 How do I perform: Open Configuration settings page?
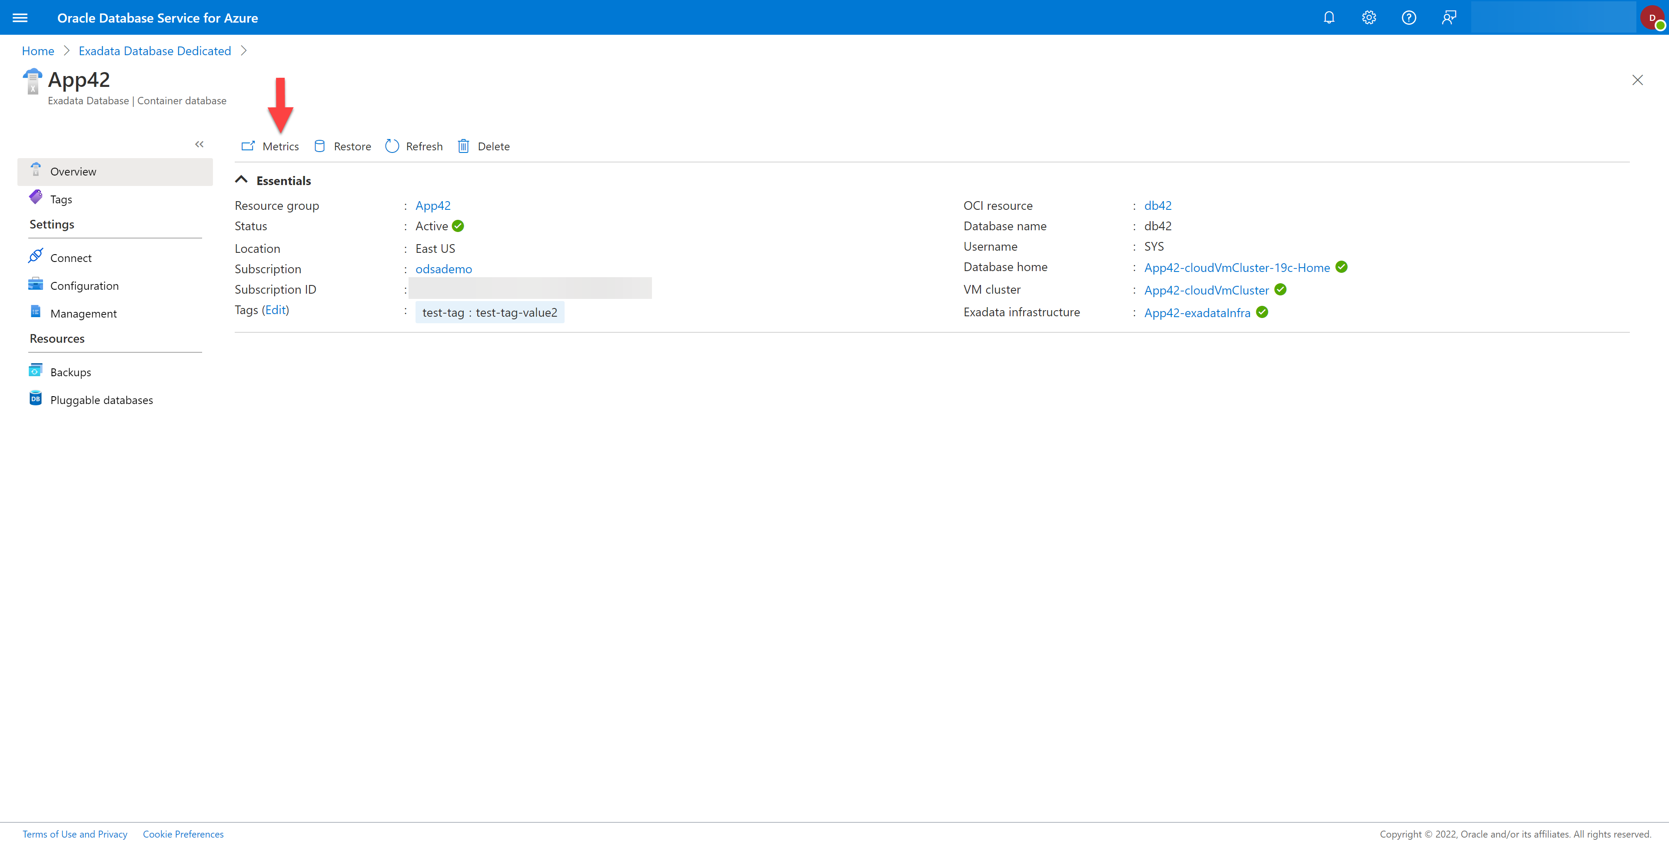coord(115,286)
